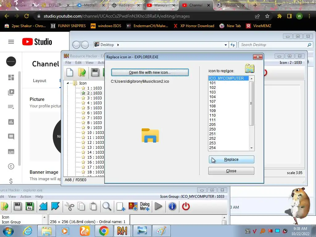The height and width of the screenshot is (237, 316).
Task: Click the icon list scroll up arrow
Action: coord(251,79)
